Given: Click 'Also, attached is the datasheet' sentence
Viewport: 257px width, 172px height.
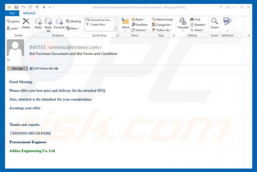Looking at the screenshot, I should [50, 99].
